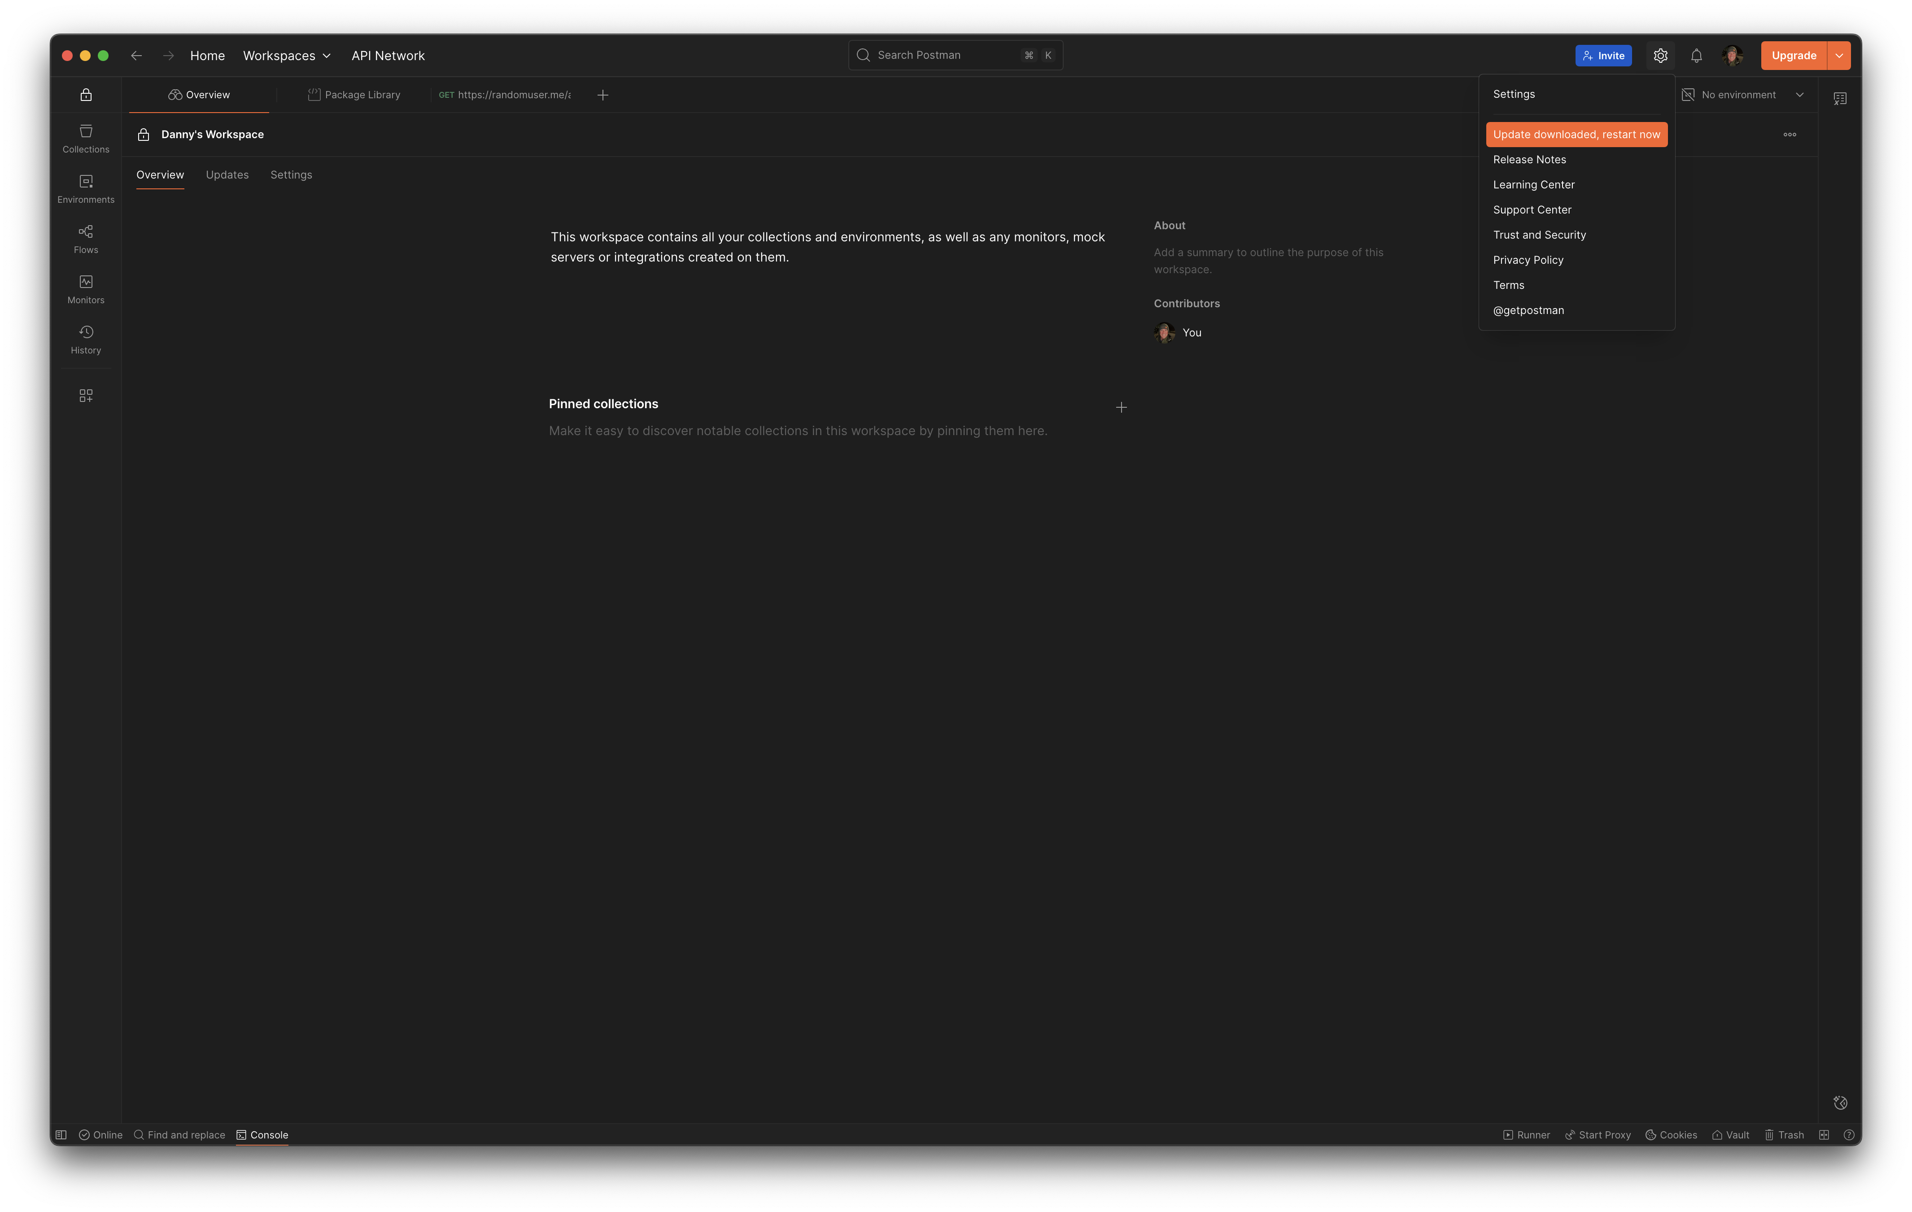Viewport: 1912px width, 1212px height.
Task: Click the notifications bell icon
Action: pyautogui.click(x=1696, y=56)
